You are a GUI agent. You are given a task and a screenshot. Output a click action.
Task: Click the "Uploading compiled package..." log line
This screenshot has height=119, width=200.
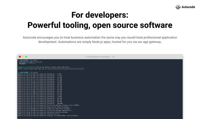(44, 112)
